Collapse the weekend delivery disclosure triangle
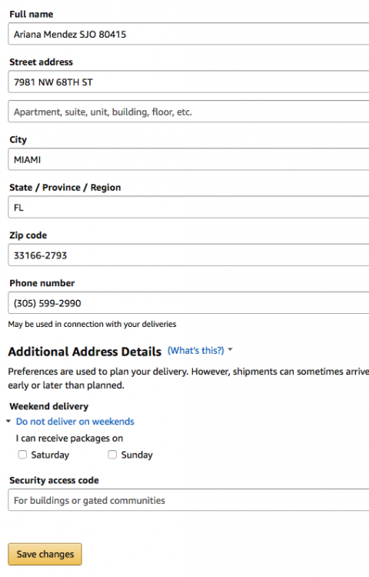 [8, 422]
